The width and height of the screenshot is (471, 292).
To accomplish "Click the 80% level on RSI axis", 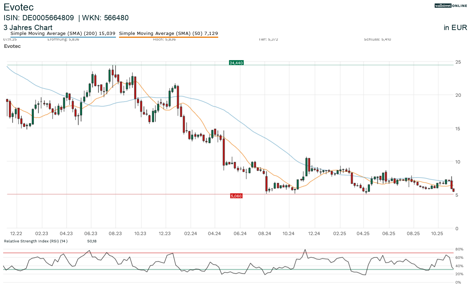I will tap(458, 249).
